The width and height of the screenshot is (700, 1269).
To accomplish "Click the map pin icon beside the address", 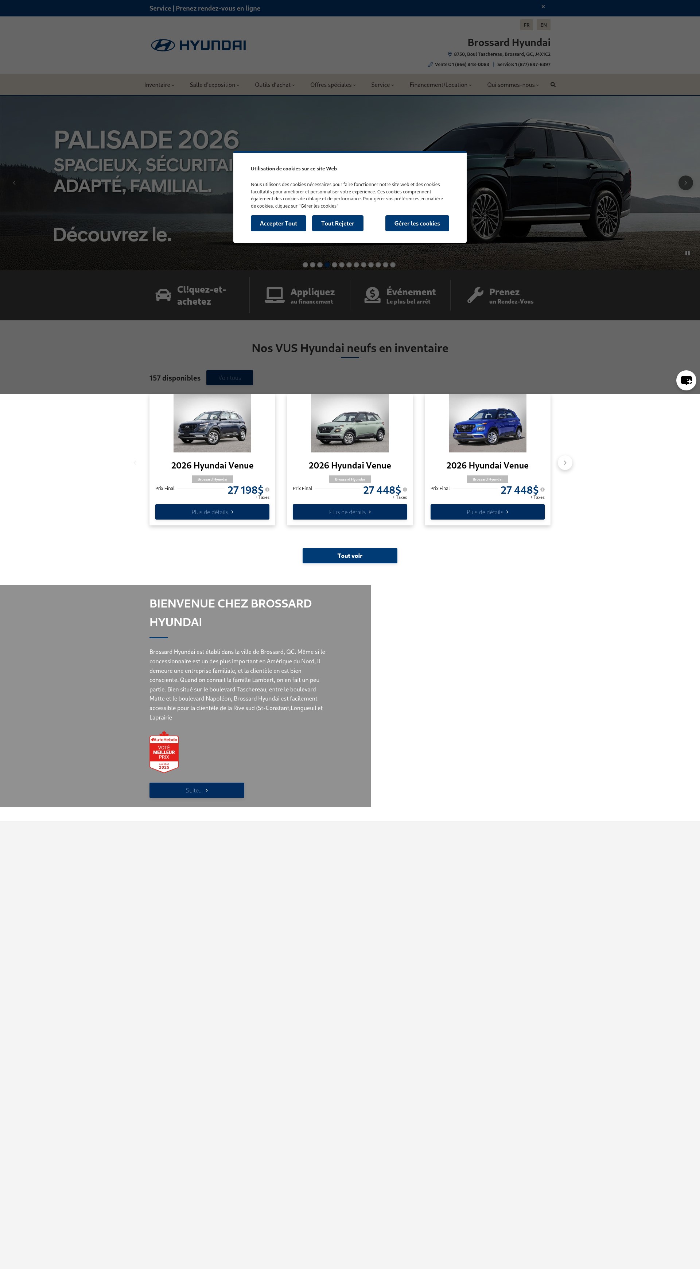I will 450,54.
